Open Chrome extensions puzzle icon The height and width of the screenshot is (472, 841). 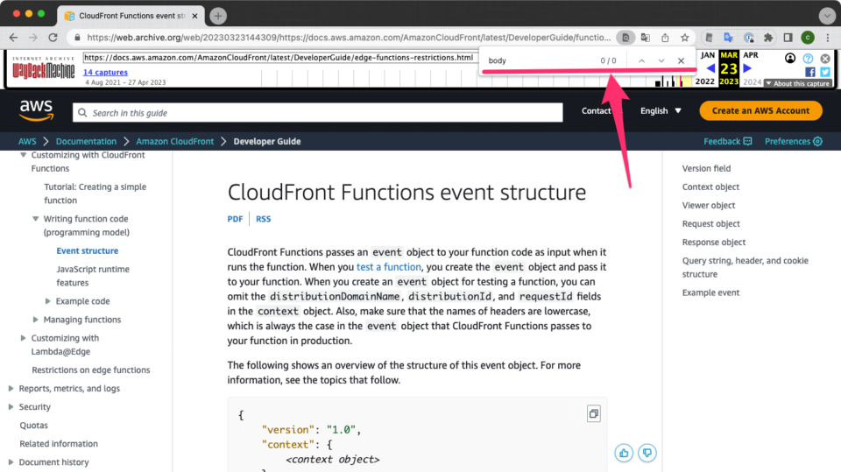[768, 38]
